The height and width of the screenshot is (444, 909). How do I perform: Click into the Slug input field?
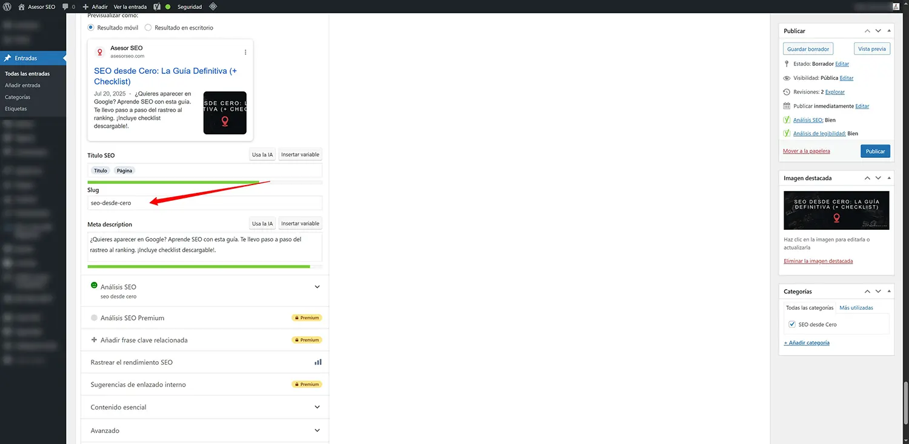[205, 203]
